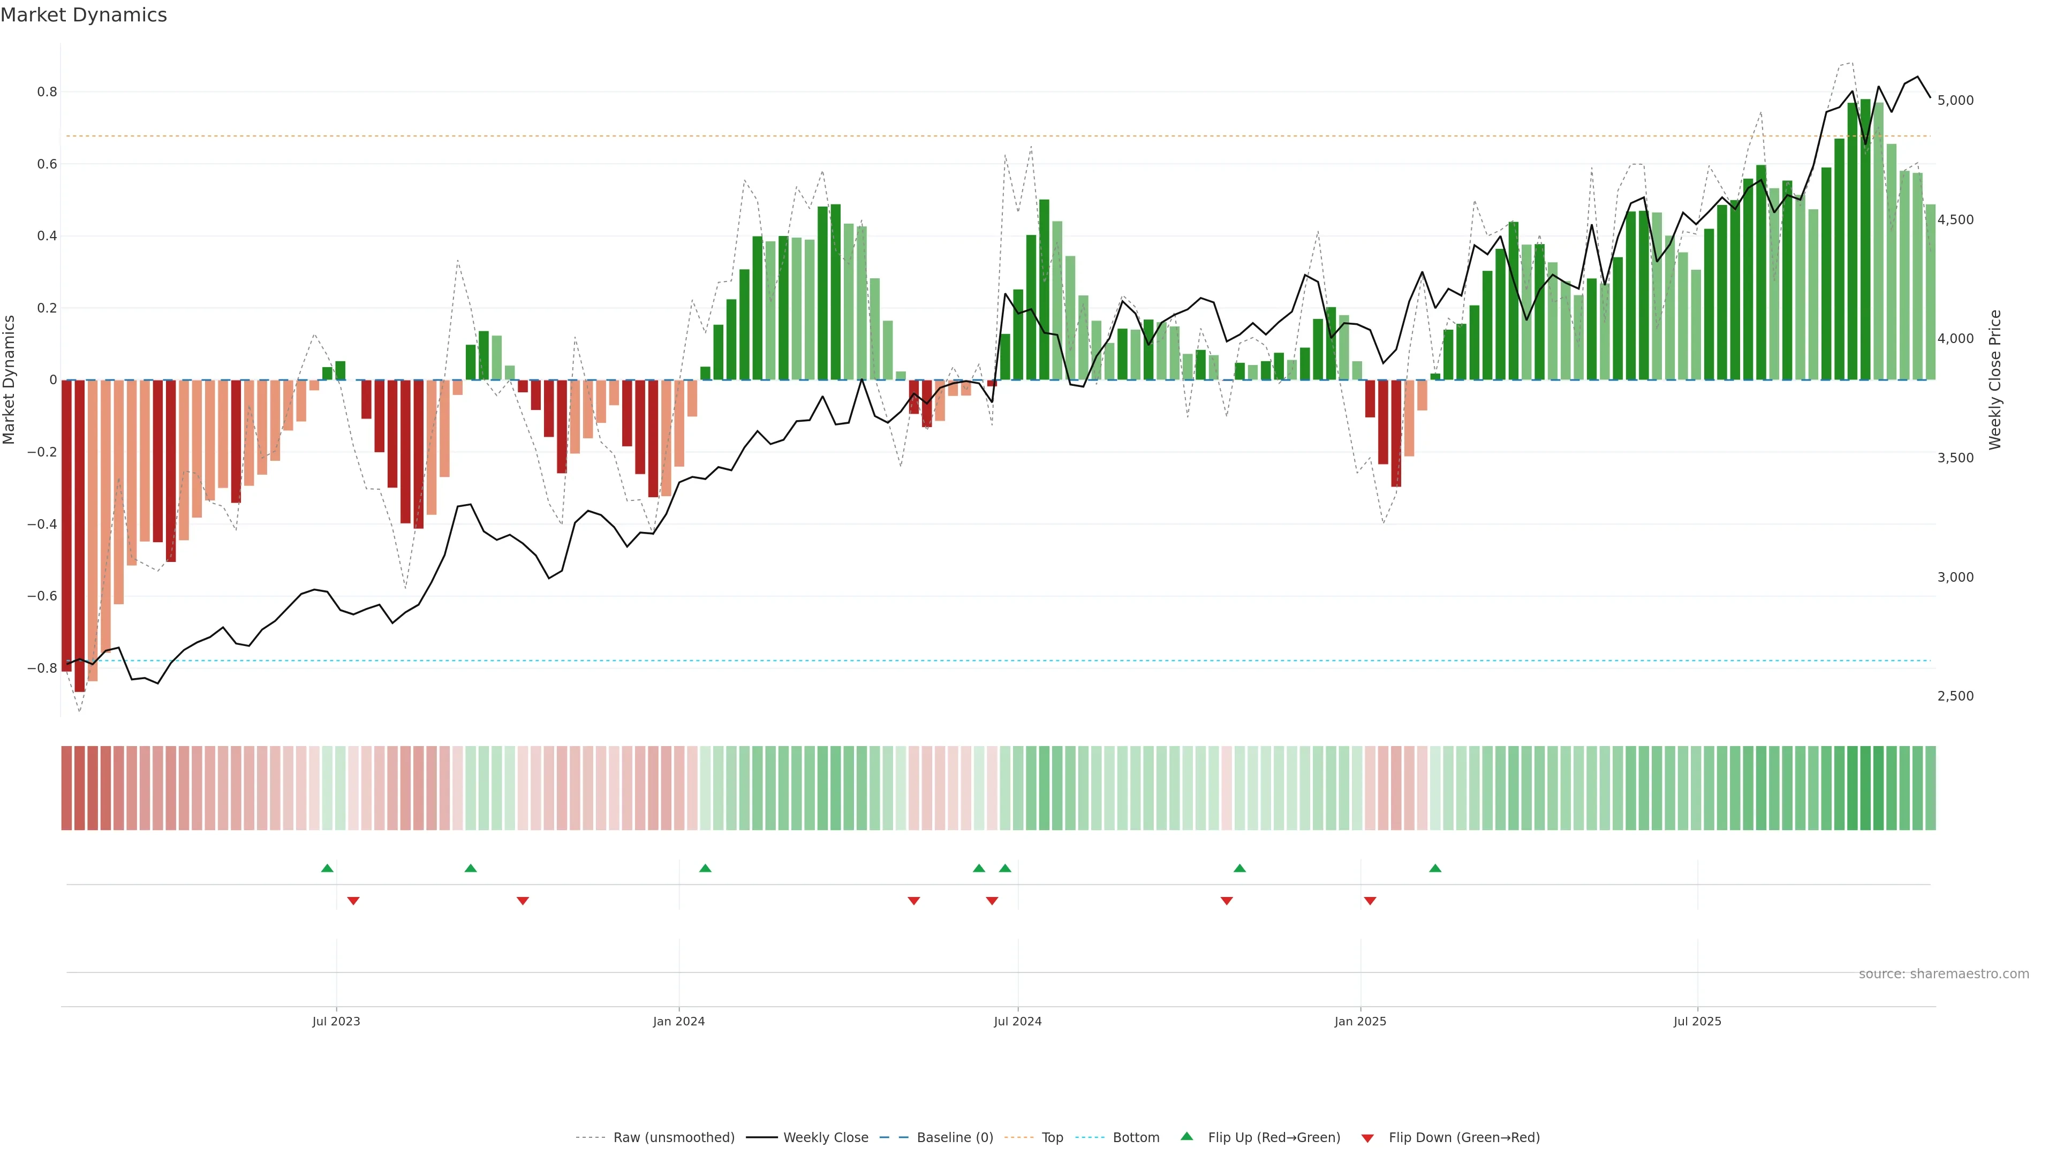Click the first green Flip Up triangle marker
Screen dimensions: 2056x1156
327,868
